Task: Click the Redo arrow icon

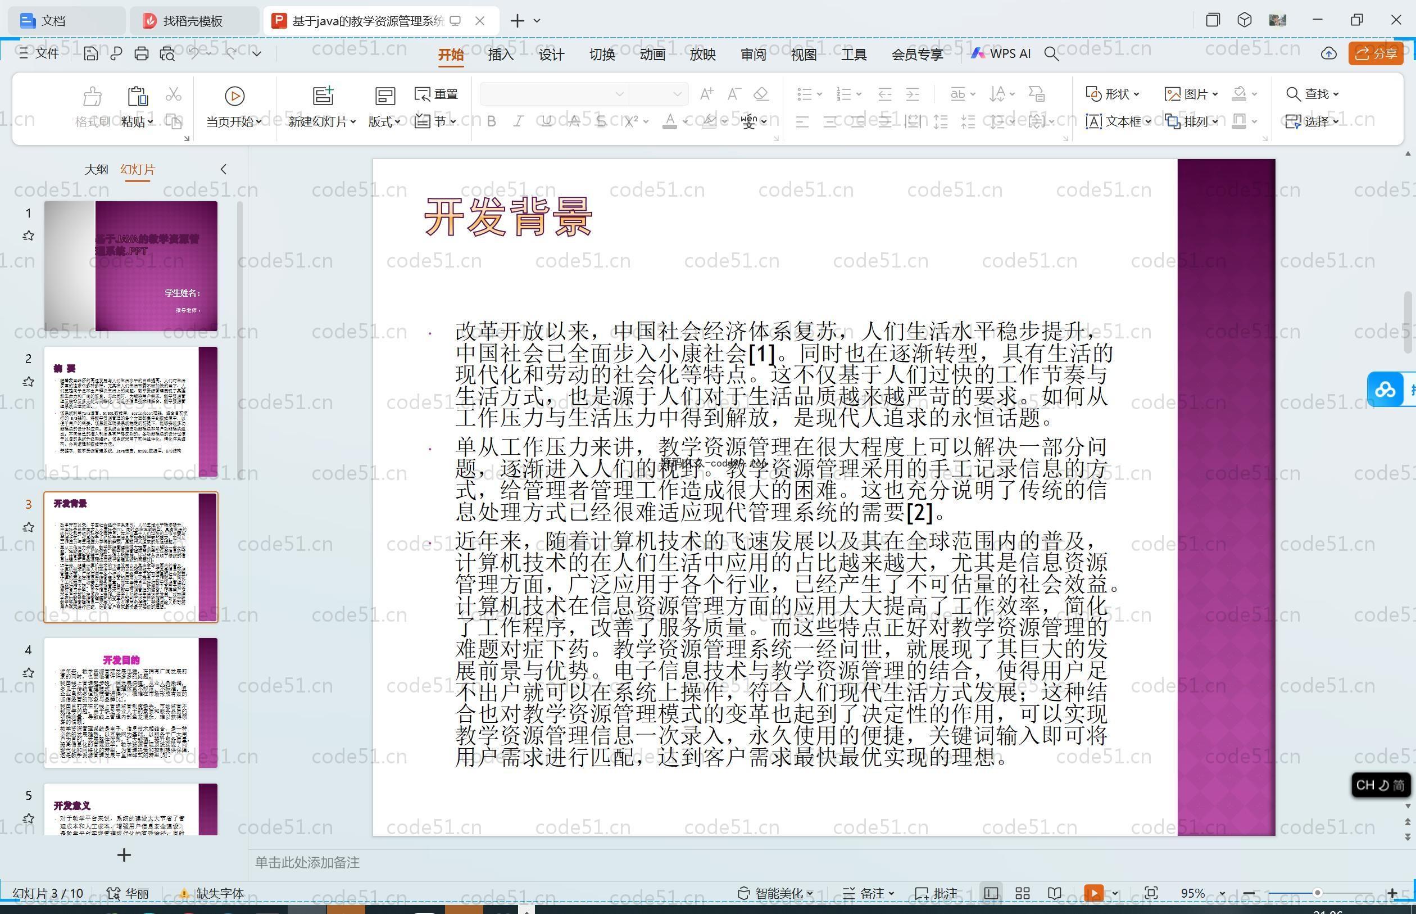Action: coord(232,53)
